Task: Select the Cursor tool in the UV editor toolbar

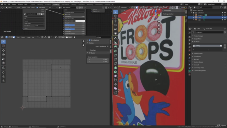Action: (x=3, y=46)
